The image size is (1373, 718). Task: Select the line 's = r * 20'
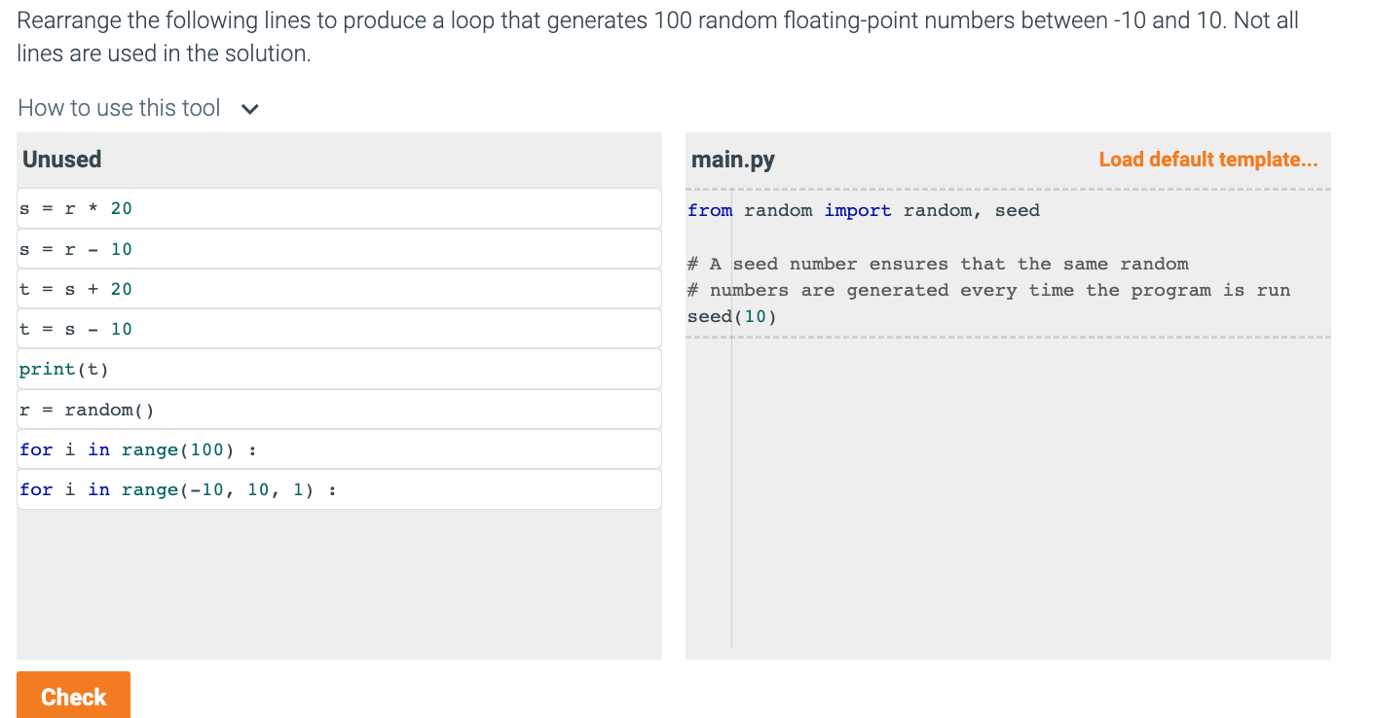pos(338,208)
